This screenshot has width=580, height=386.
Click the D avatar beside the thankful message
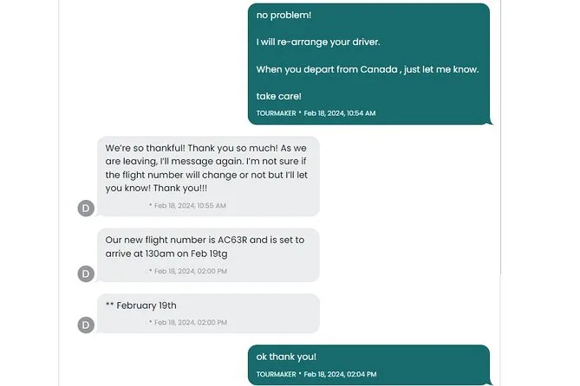(x=86, y=207)
